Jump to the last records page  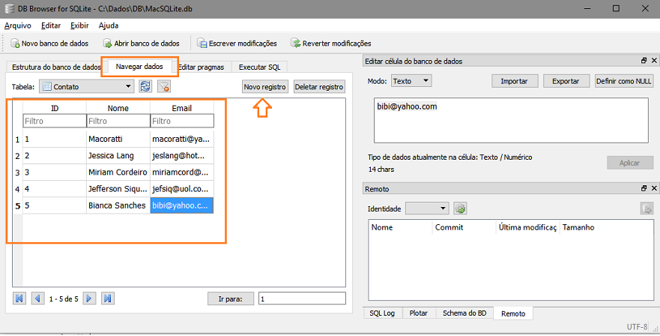[108, 298]
